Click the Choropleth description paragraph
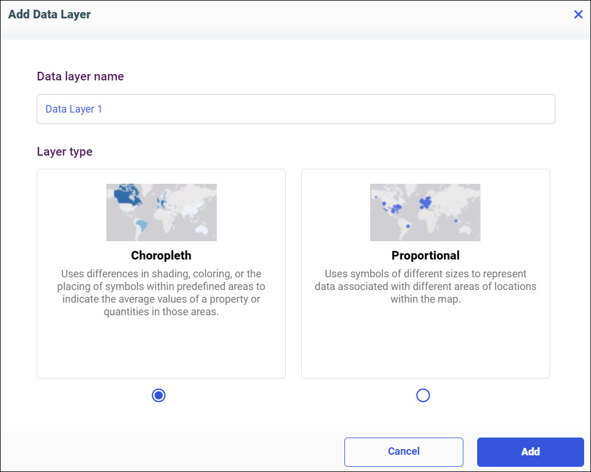Viewport: 591px width, 472px height. (161, 293)
